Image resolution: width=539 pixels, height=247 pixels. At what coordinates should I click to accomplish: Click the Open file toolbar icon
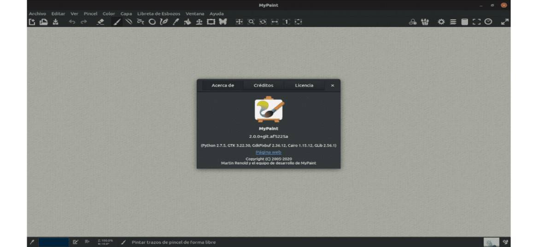[x=43, y=22]
